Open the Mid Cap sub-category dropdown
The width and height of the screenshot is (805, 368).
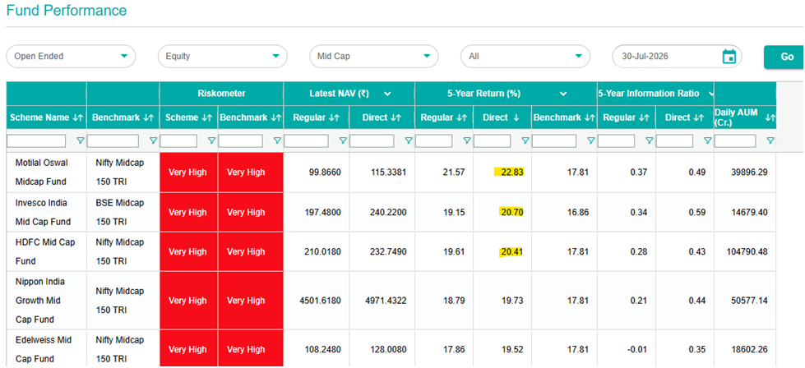pyautogui.click(x=374, y=57)
